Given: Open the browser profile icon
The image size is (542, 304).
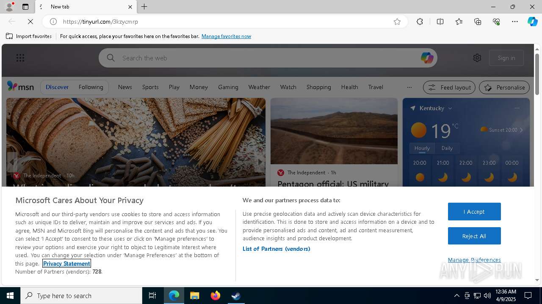Looking at the screenshot, I should [9, 7].
